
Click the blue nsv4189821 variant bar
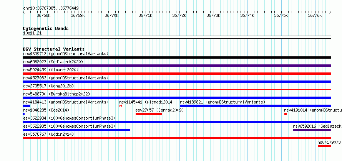(x=256, y=106)
